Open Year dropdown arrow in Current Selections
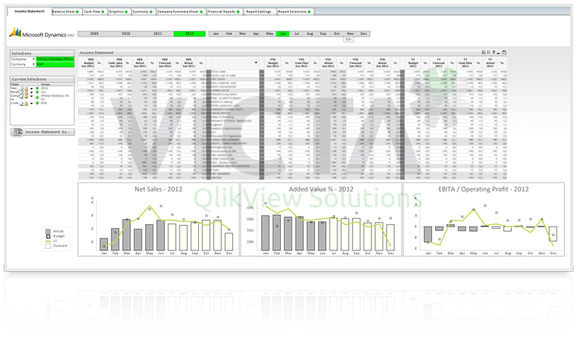Screen dimensions: 581x348 click(31, 89)
